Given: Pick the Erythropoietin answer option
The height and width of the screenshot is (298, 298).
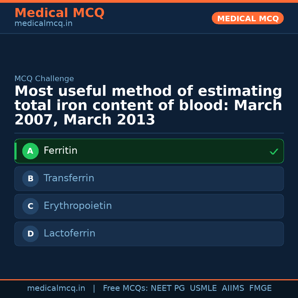Looking at the screenshot, I should pos(149,206).
